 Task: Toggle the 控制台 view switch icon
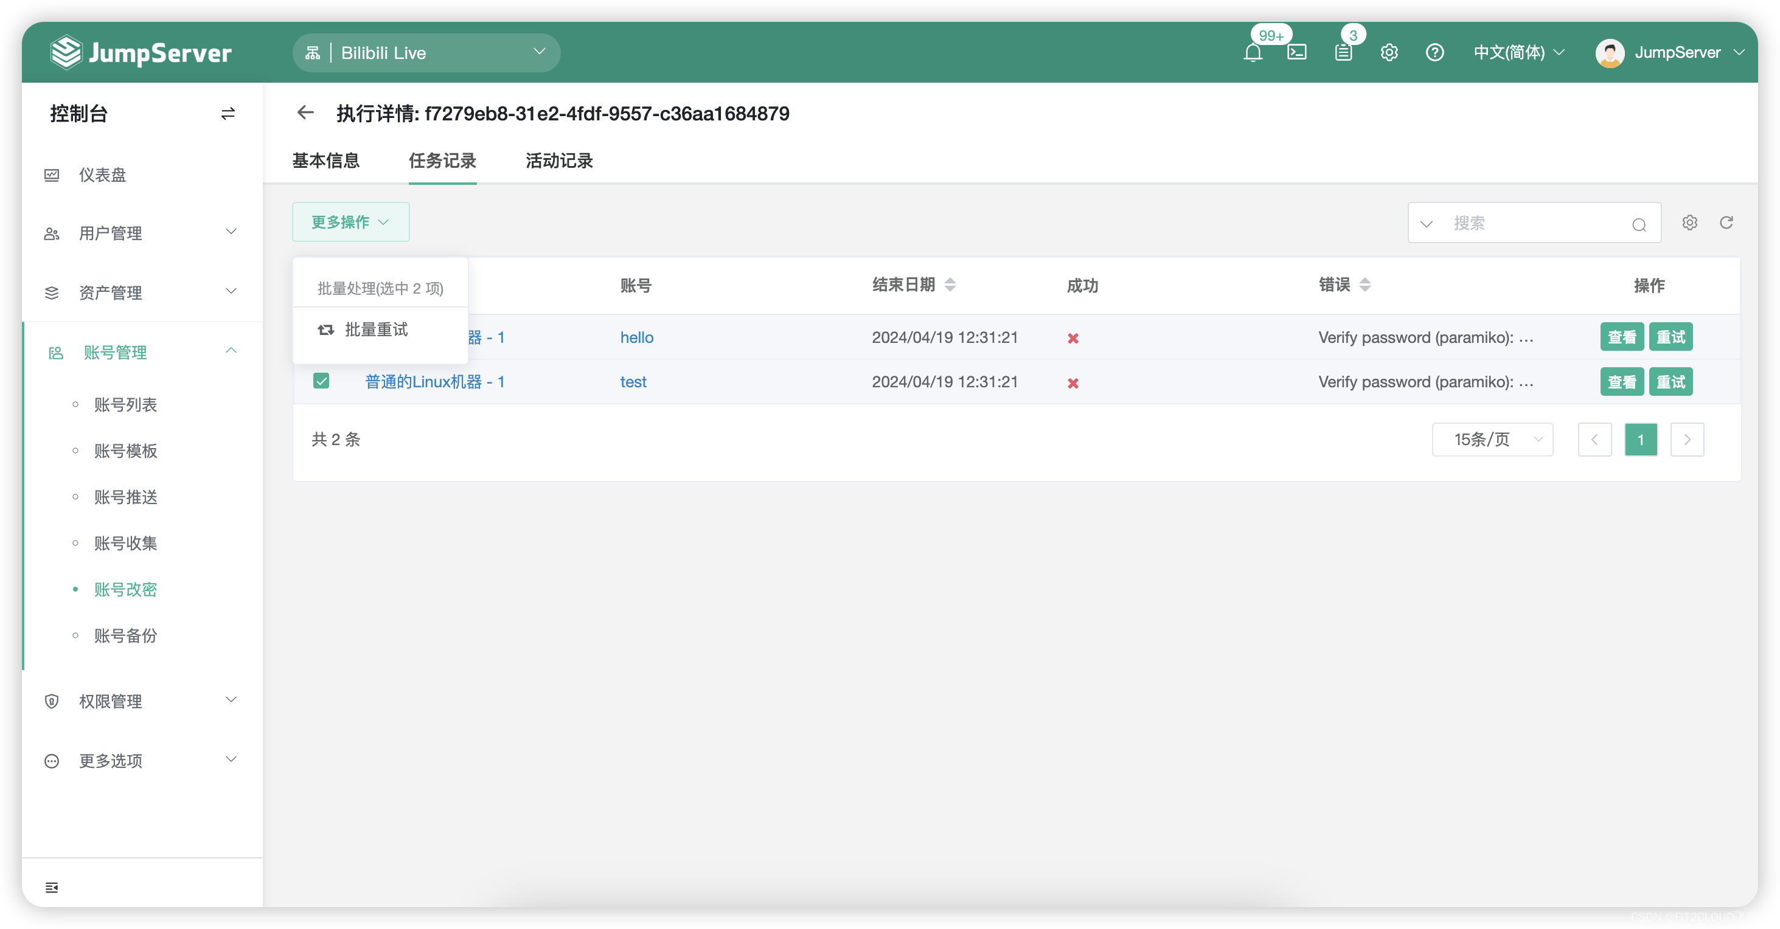[x=228, y=113]
